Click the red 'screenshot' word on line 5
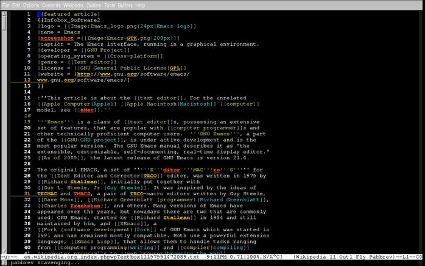 tap(57, 38)
